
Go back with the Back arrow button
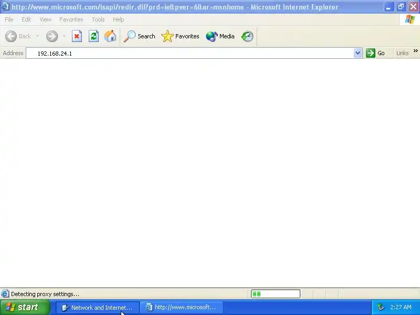18,36
